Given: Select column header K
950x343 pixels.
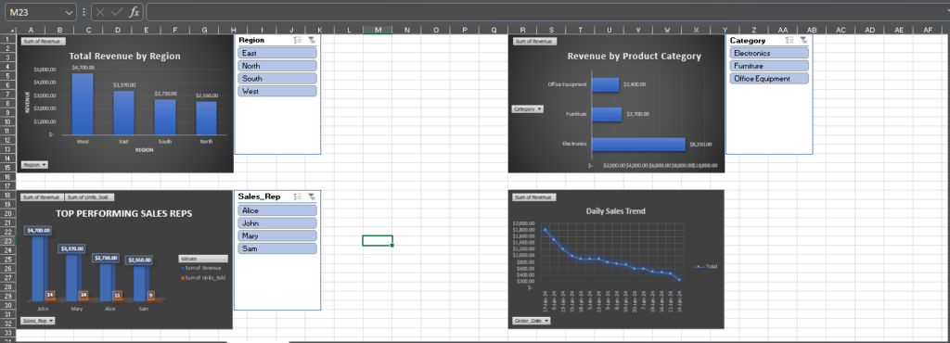Looking at the screenshot, I should 319,30.
